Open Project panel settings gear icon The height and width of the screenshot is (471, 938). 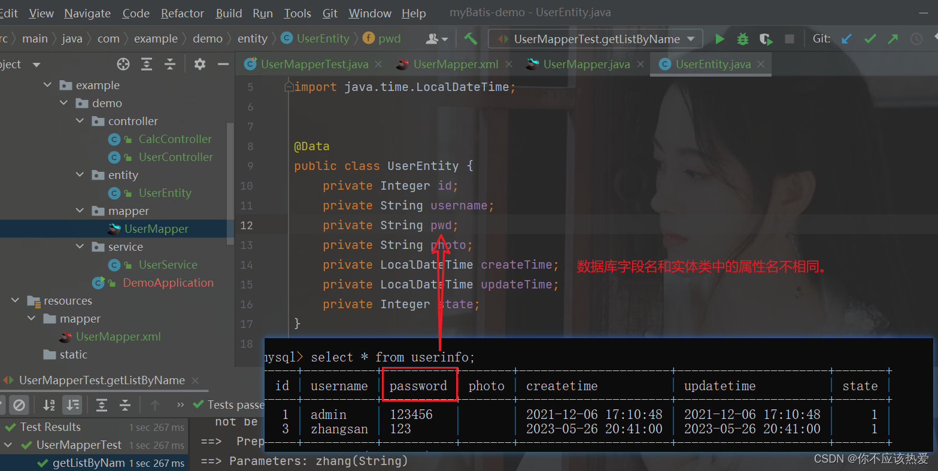click(199, 64)
